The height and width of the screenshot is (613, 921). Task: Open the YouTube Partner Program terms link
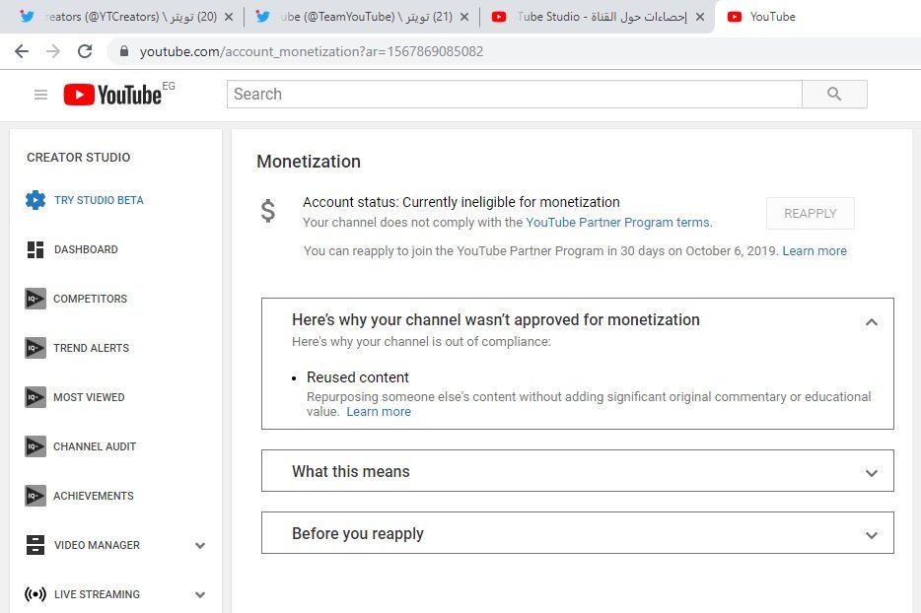point(618,223)
